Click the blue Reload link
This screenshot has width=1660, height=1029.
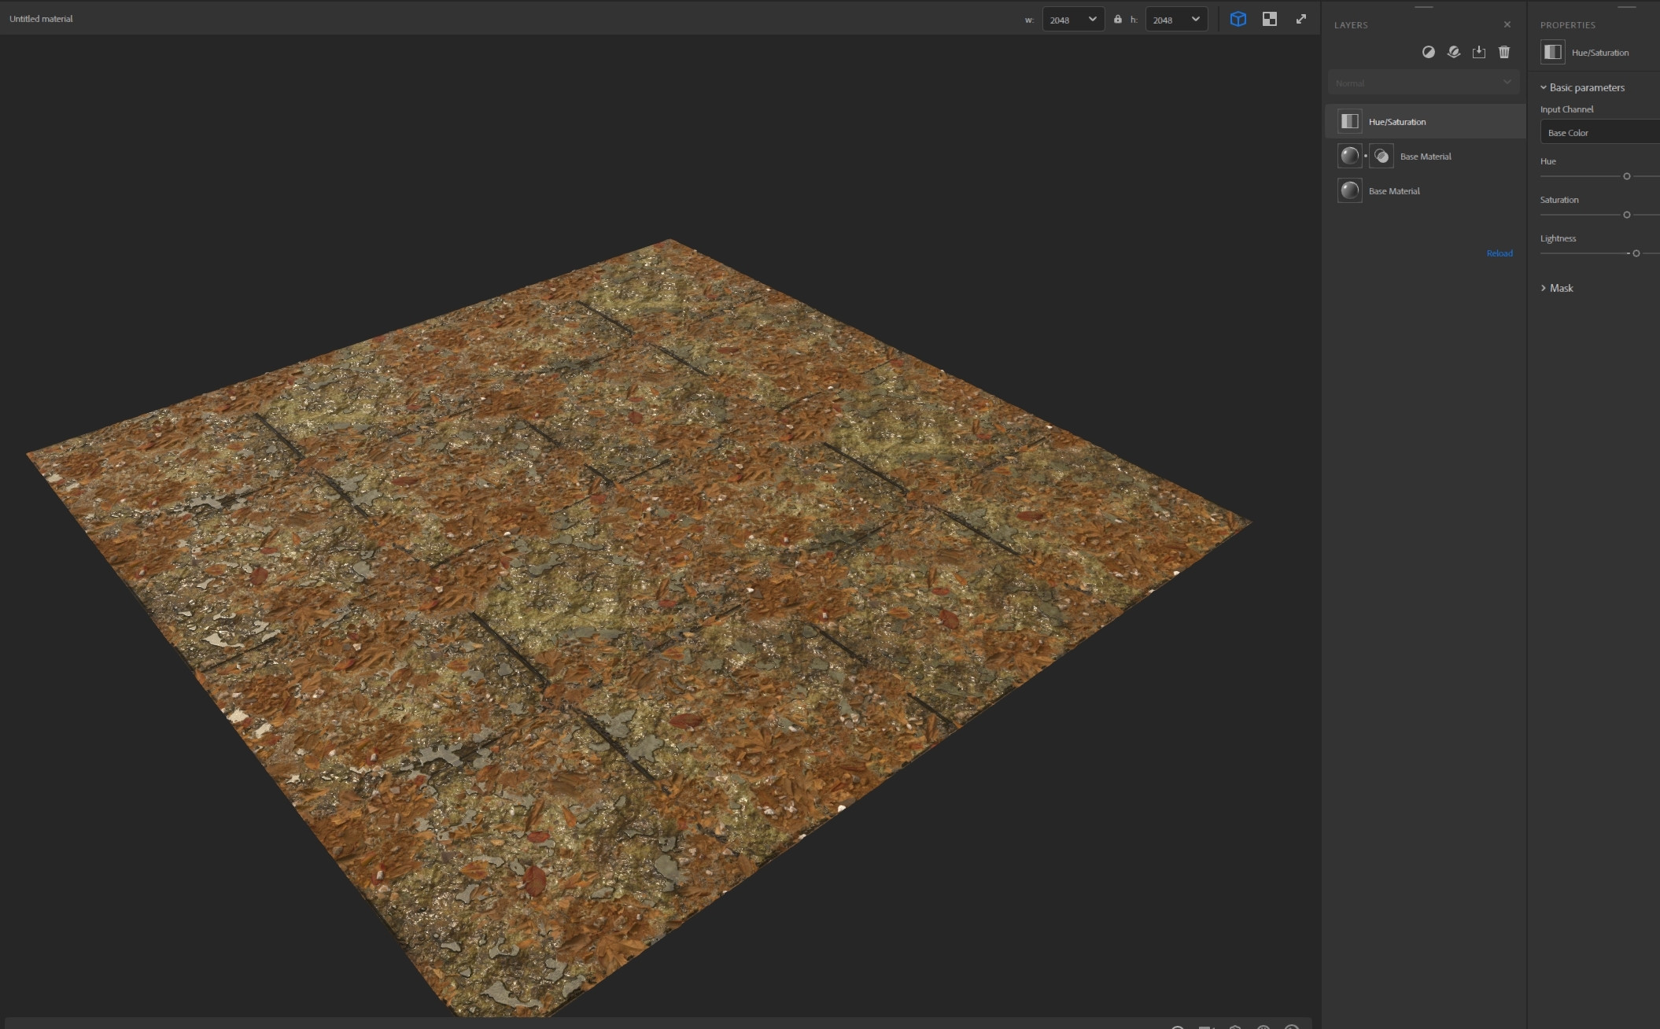[1499, 253]
